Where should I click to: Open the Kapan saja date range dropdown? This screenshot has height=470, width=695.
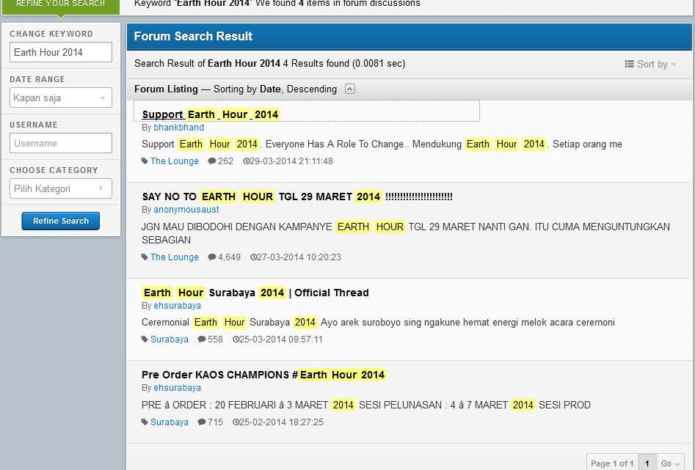click(60, 98)
